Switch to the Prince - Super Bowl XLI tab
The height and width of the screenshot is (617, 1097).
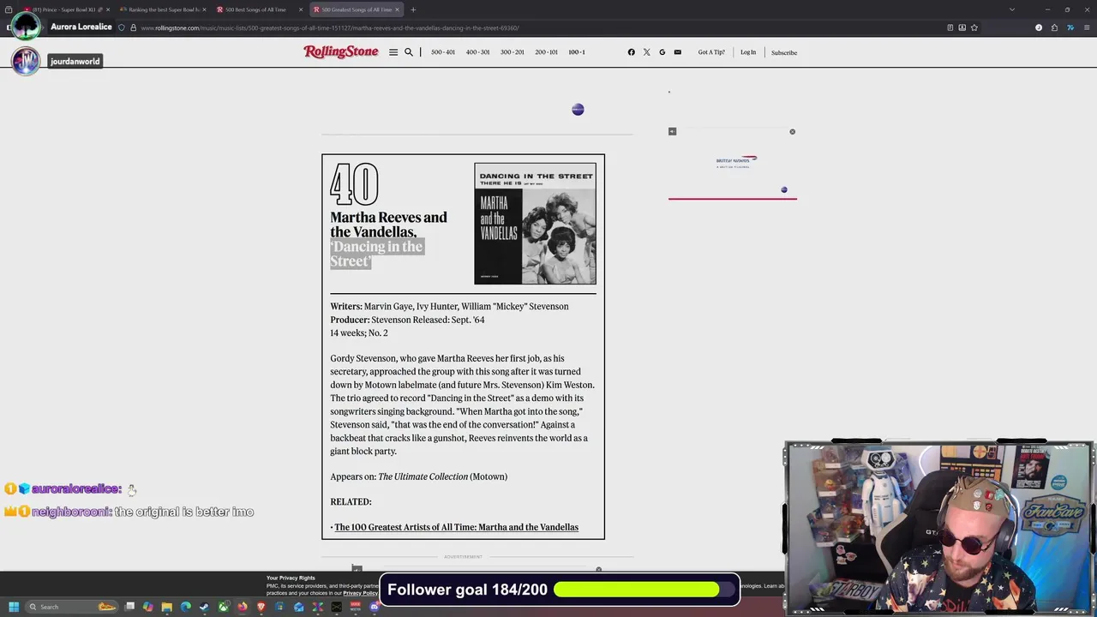click(64, 9)
